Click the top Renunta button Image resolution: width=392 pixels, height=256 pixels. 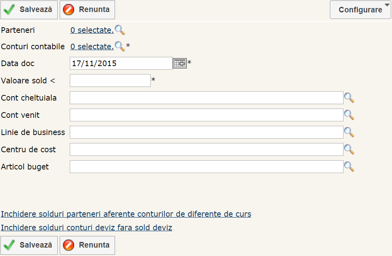(x=87, y=10)
